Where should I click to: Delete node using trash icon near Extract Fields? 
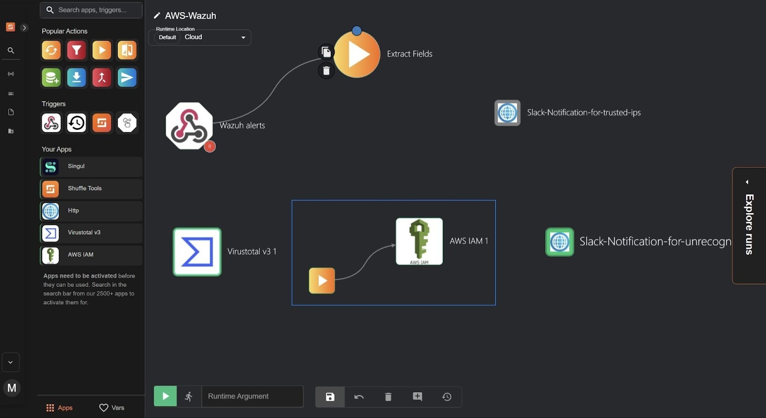pyautogui.click(x=326, y=71)
